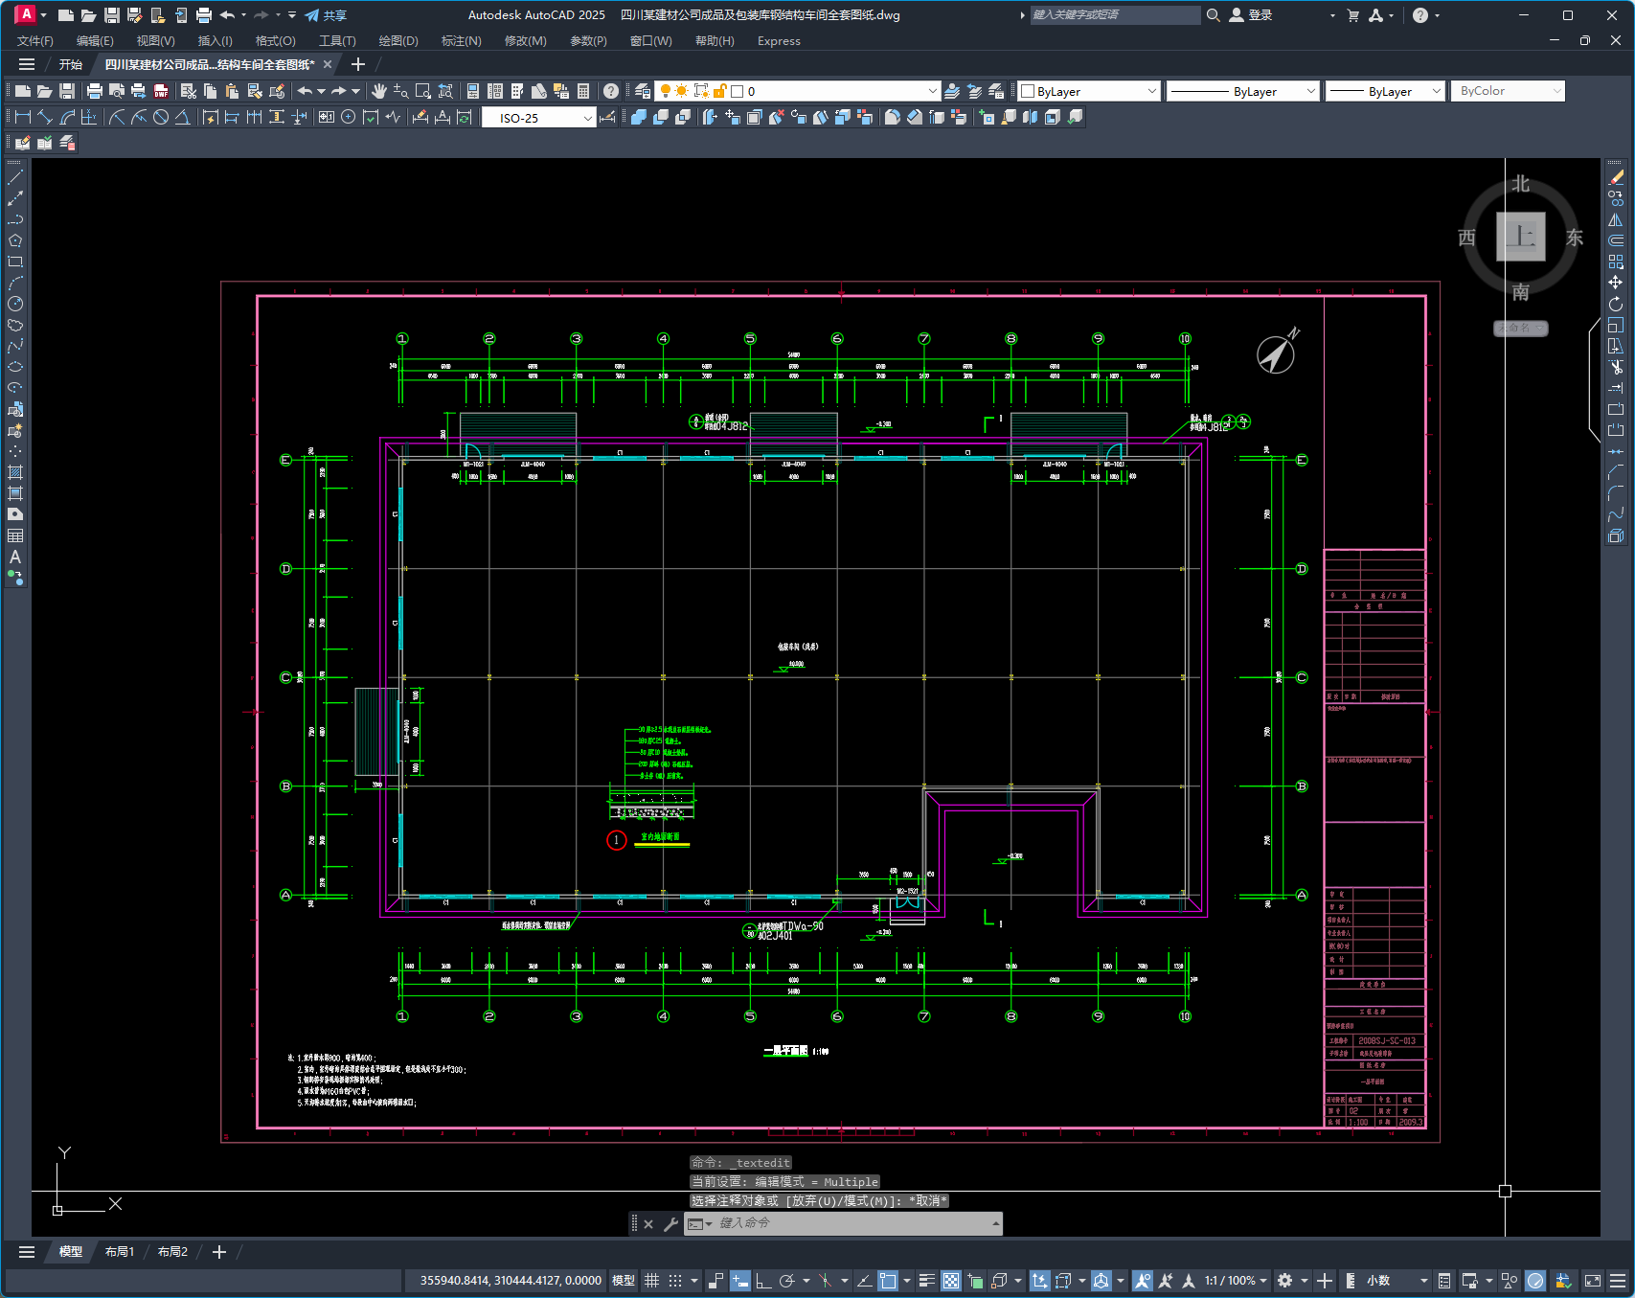The image size is (1635, 1298).
Task: Open the annotation scale 1:1 dropdown
Action: (x=1236, y=1281)
